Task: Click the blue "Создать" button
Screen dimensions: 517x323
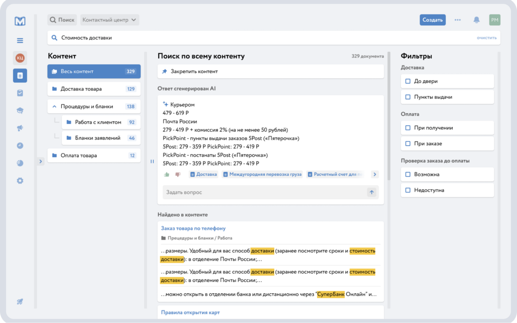Action: pos(432,20)
